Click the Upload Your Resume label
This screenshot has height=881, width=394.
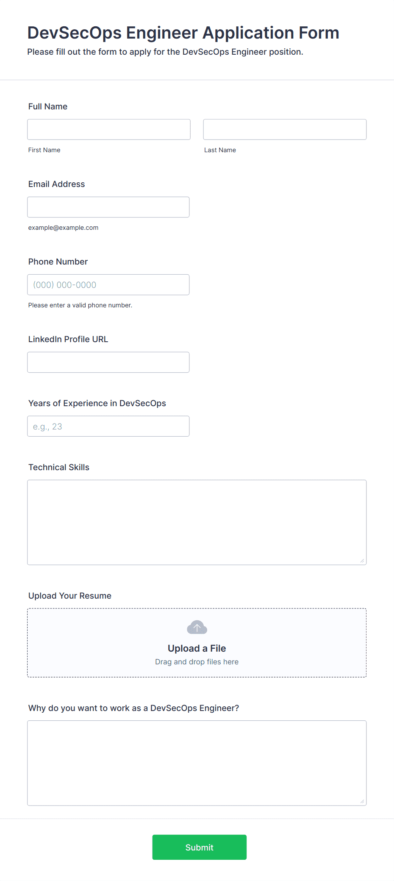(70, 596)
